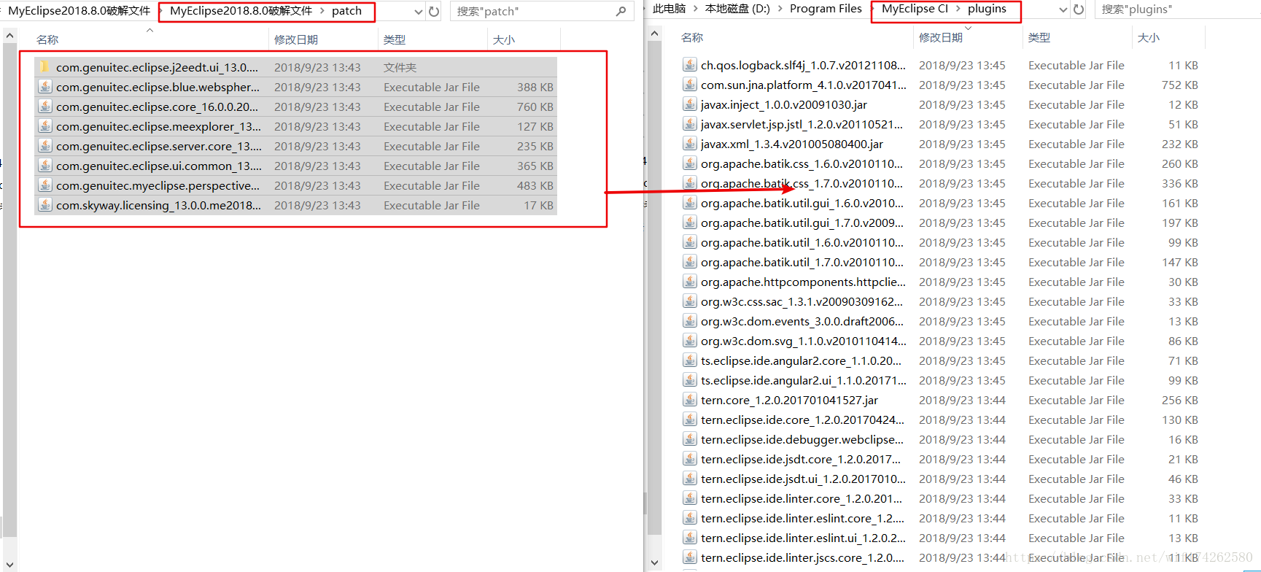1261x572 pixels.
Task: Click jar icon of tern.core_1.2.0 file
Action: coord(689,400)
